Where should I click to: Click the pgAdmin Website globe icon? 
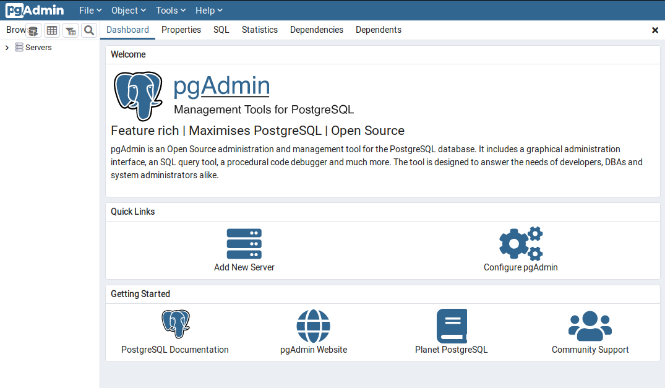point(313,325)
